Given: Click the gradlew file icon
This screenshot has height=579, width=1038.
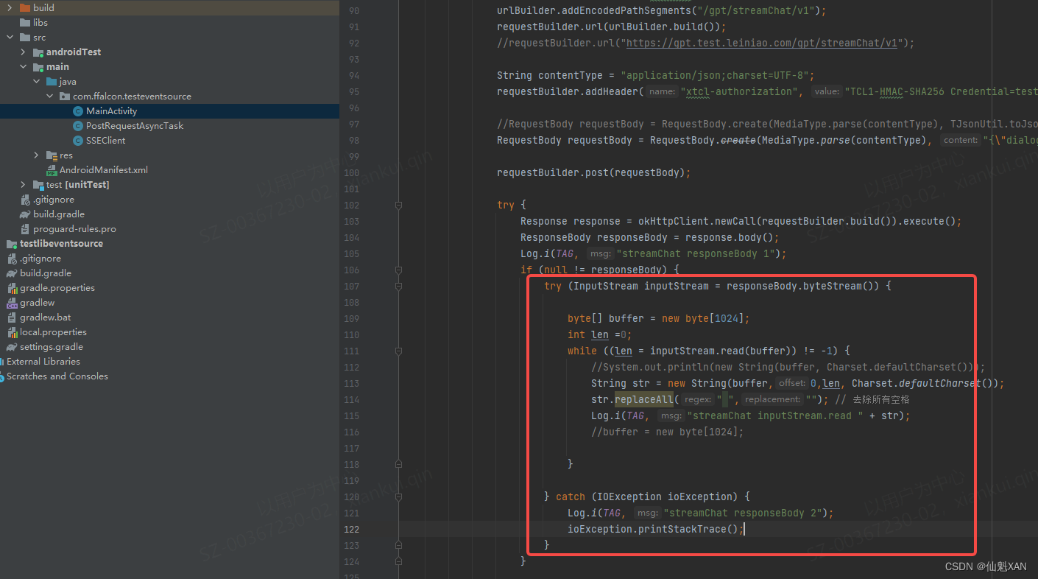Looking at the screenshot, I should [12, 303].
